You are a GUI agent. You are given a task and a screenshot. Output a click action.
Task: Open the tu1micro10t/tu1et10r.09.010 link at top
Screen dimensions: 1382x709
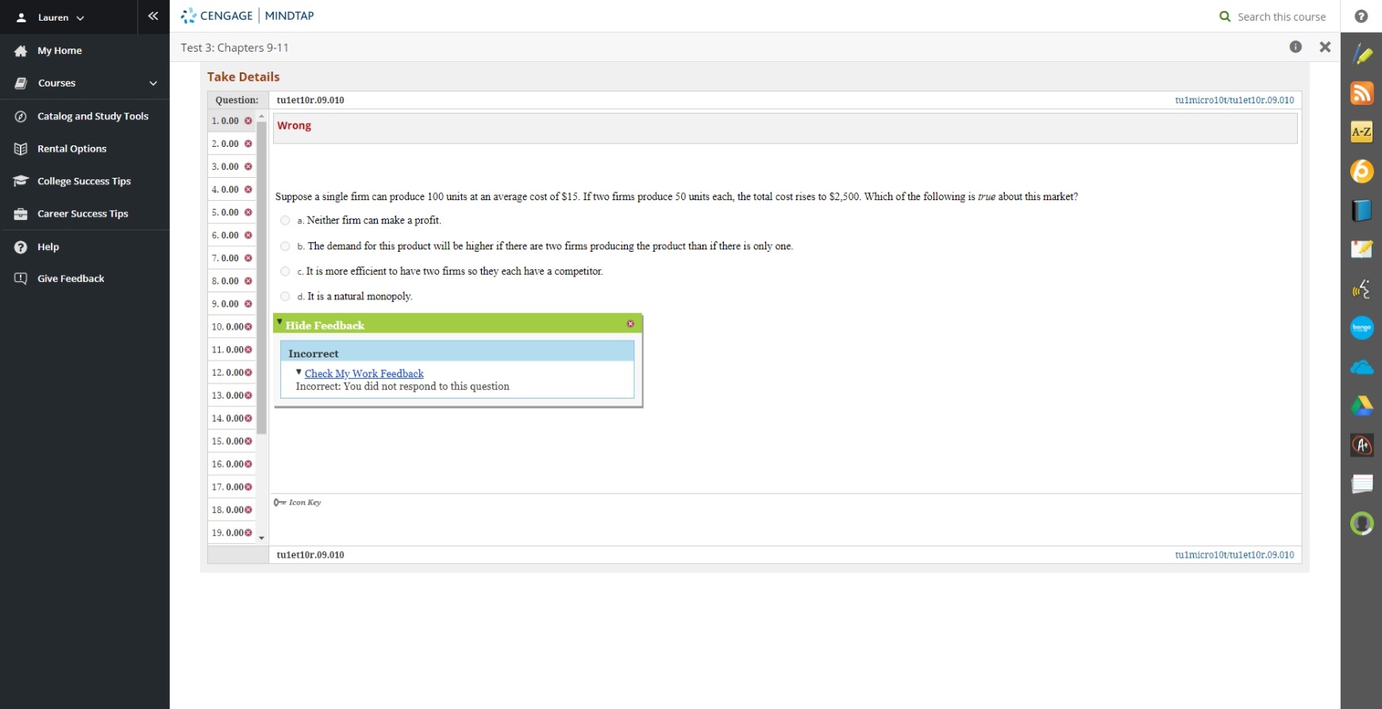pyautogui.click(x=1234, y=100)
